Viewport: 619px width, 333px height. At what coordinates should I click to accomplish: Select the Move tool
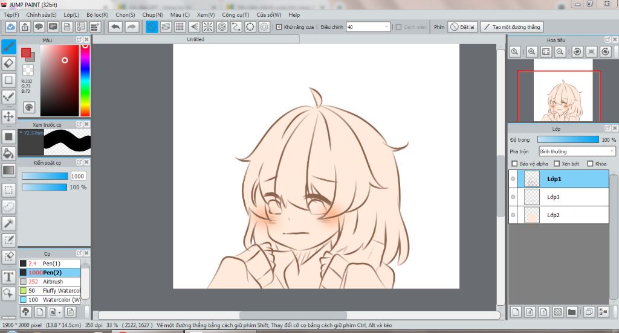point(8,116)
